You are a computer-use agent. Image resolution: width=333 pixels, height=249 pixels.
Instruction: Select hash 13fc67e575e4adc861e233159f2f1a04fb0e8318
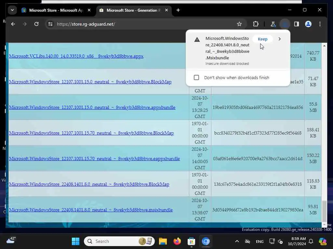[x=258, y=184]
